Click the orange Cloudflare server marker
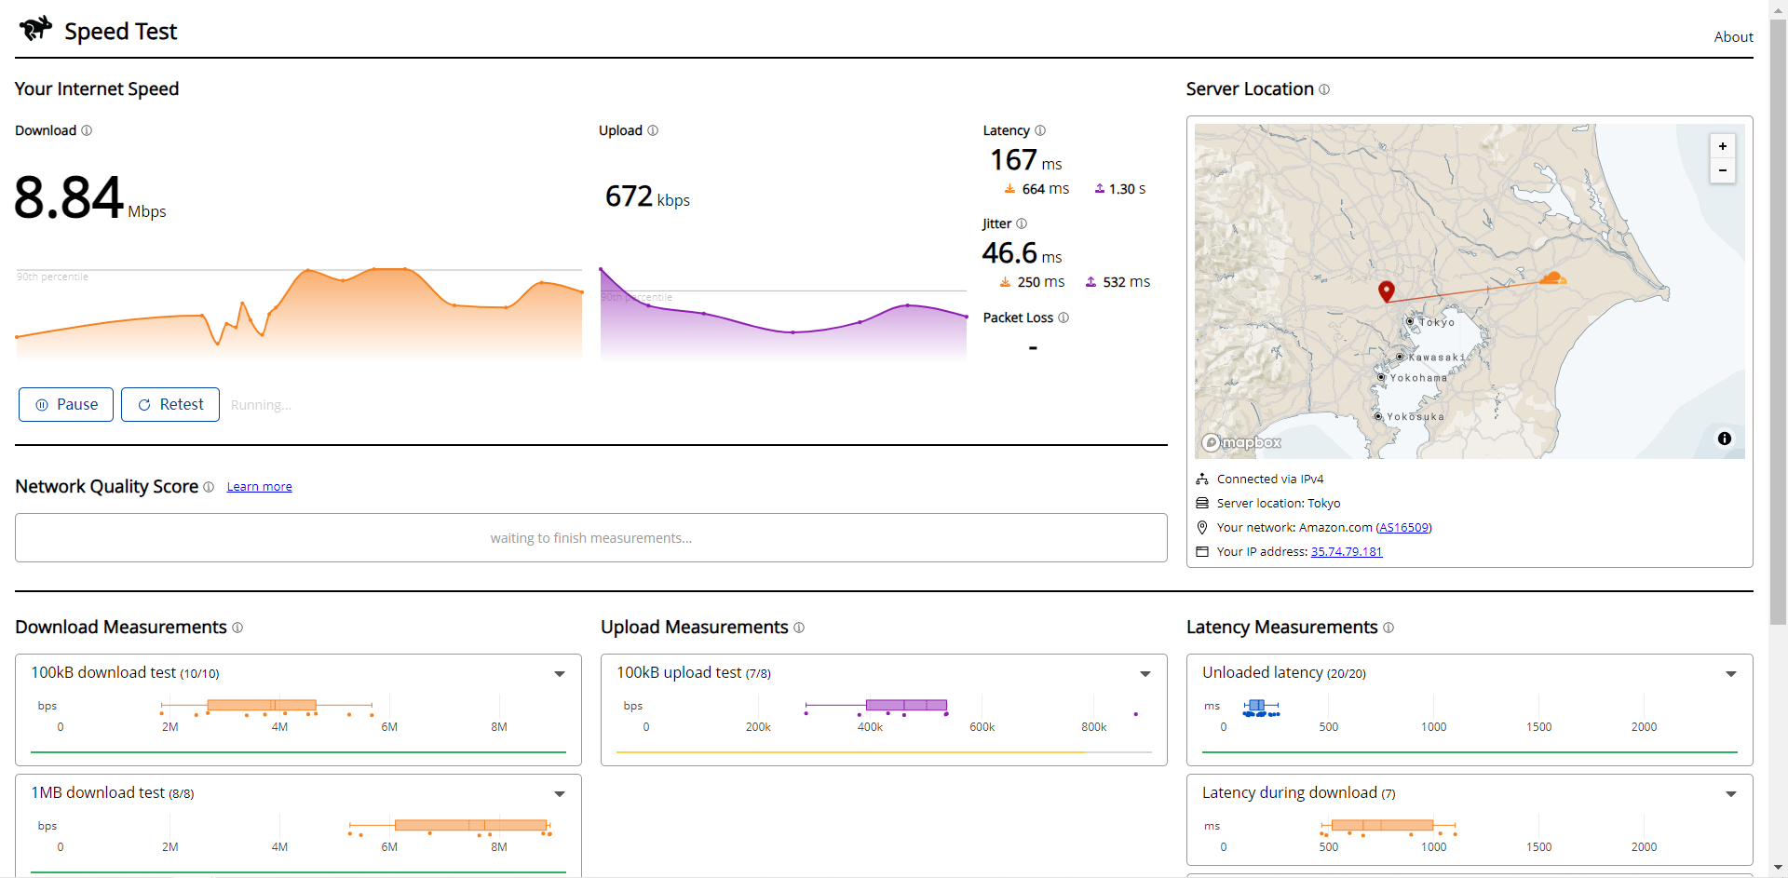Screen dimensions: 1788x878 coord(1552,277)
